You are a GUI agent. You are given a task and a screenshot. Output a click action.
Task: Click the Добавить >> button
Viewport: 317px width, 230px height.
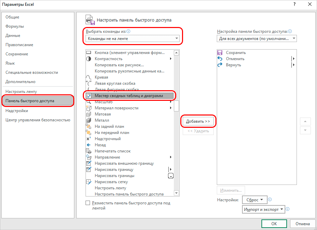198,121
